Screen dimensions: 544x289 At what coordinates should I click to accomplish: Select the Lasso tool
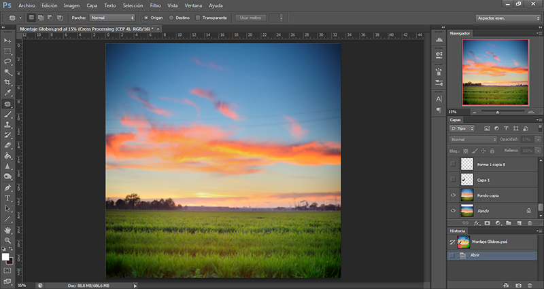coord(7,62)
